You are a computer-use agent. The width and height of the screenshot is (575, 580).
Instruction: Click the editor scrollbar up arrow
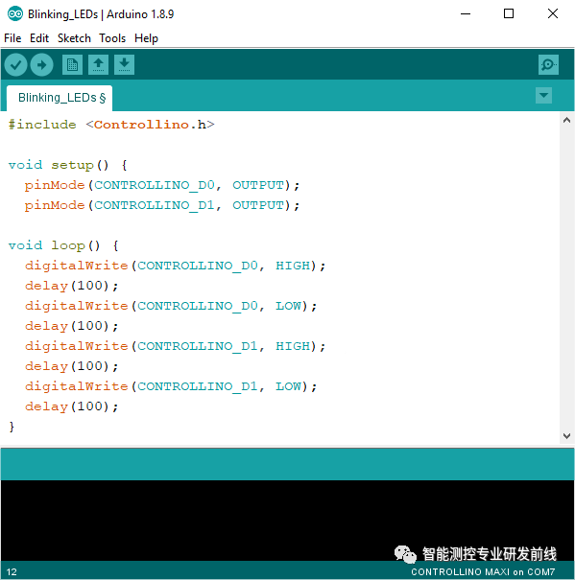[x=566, y=120]
